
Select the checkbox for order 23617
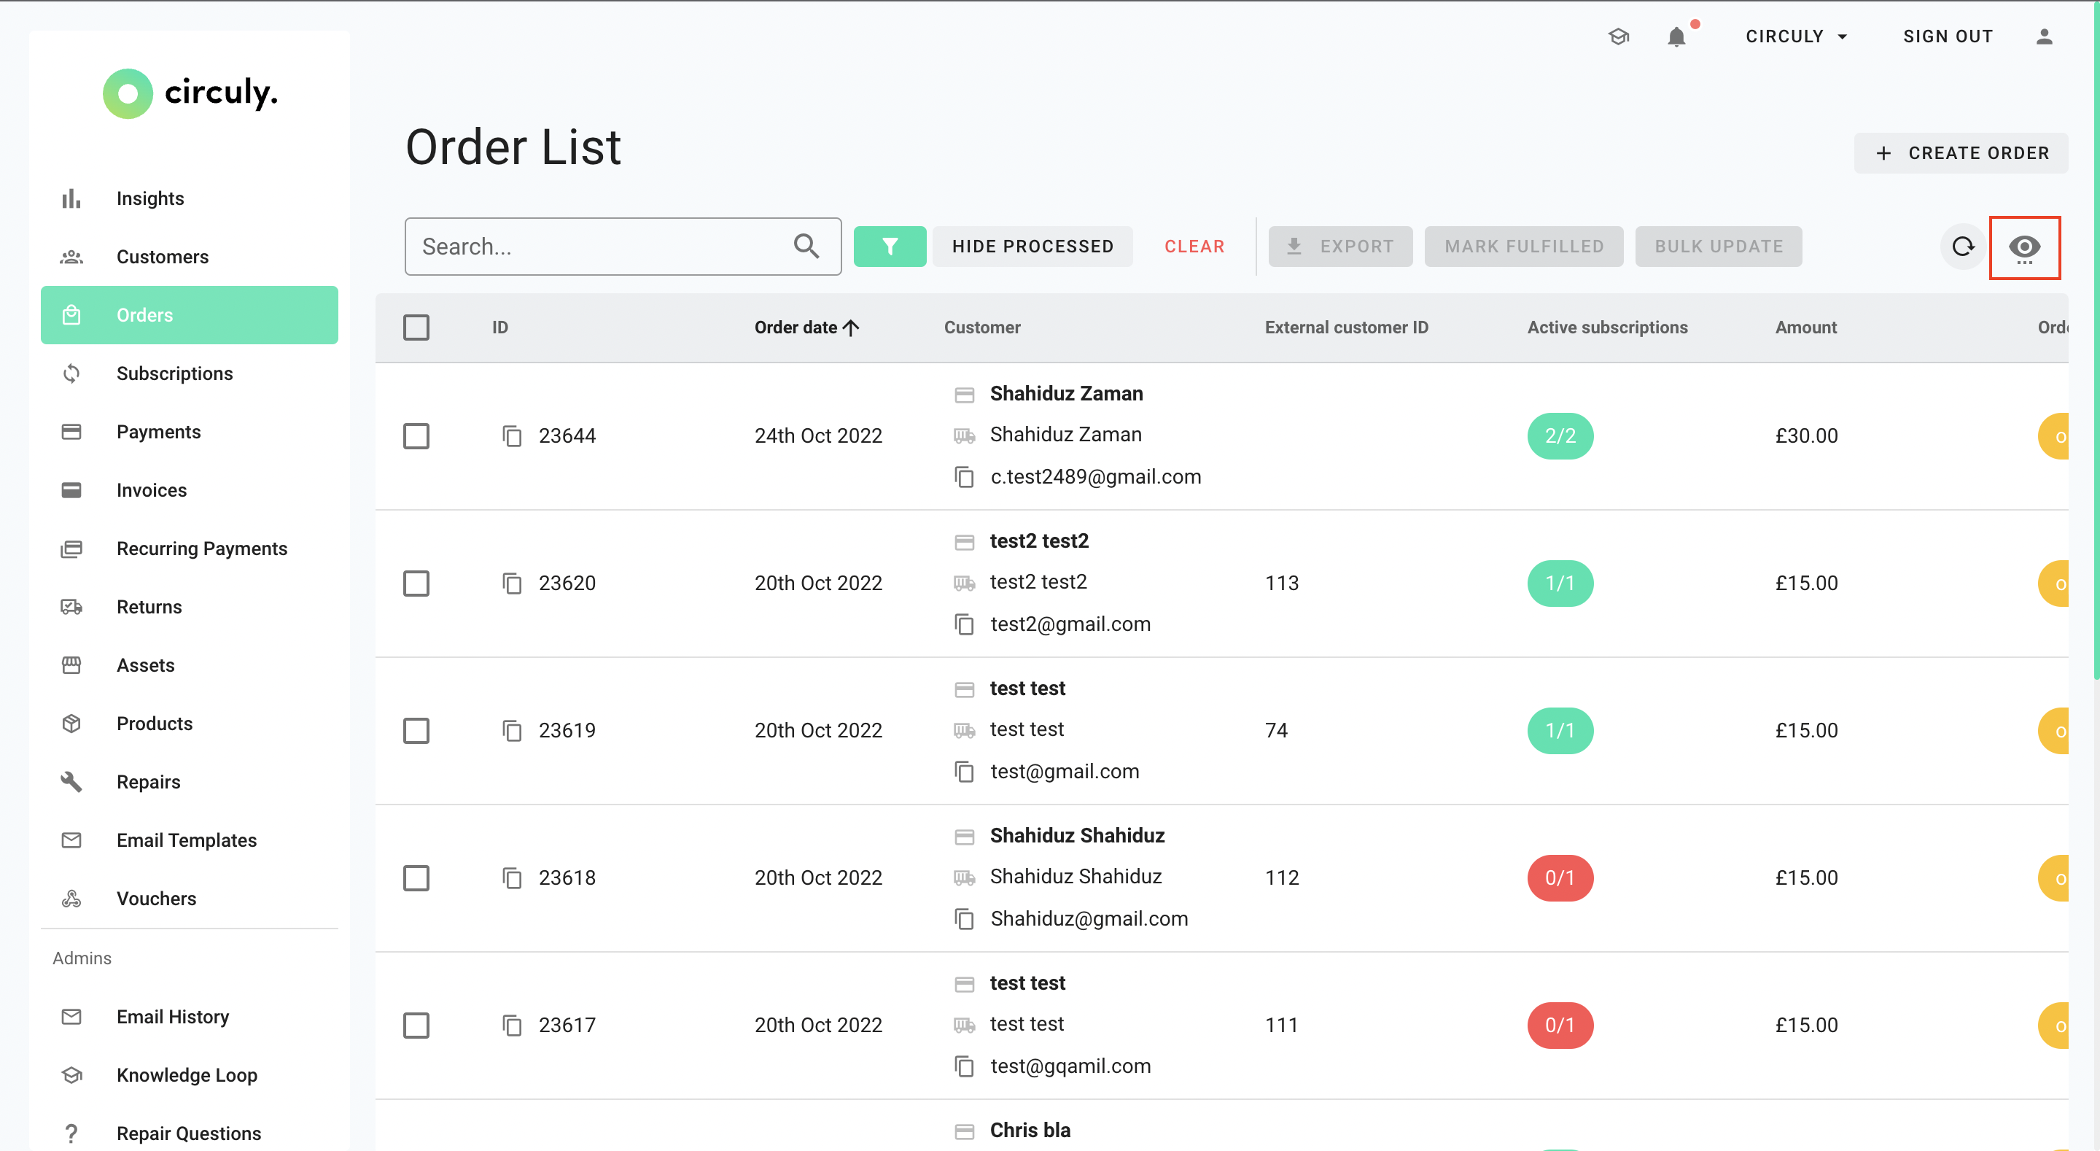416,1026
